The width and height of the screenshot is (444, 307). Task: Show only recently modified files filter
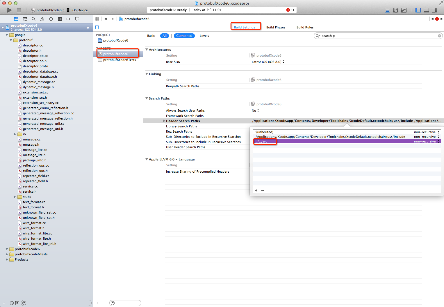tap(12, 303)
